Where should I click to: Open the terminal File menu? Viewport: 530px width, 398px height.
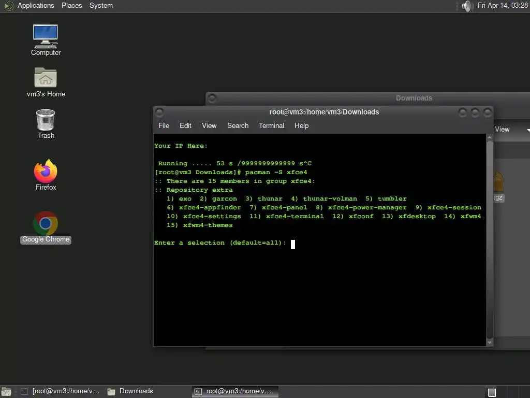tap(164, 126)
